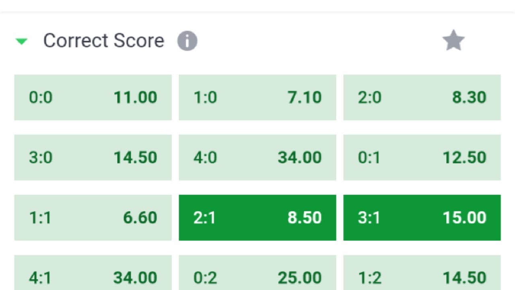This screenshot has width=515, height=290.
Task: Select the 1:0 score at 7.10
Action: point(257,97)
